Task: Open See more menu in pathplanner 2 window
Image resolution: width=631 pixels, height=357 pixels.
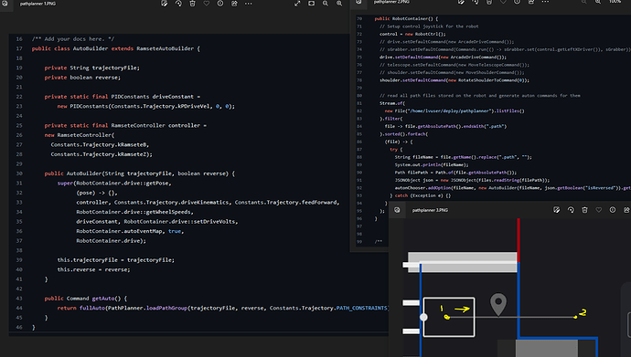Action: pyautogui.click(x=545, y=2)
